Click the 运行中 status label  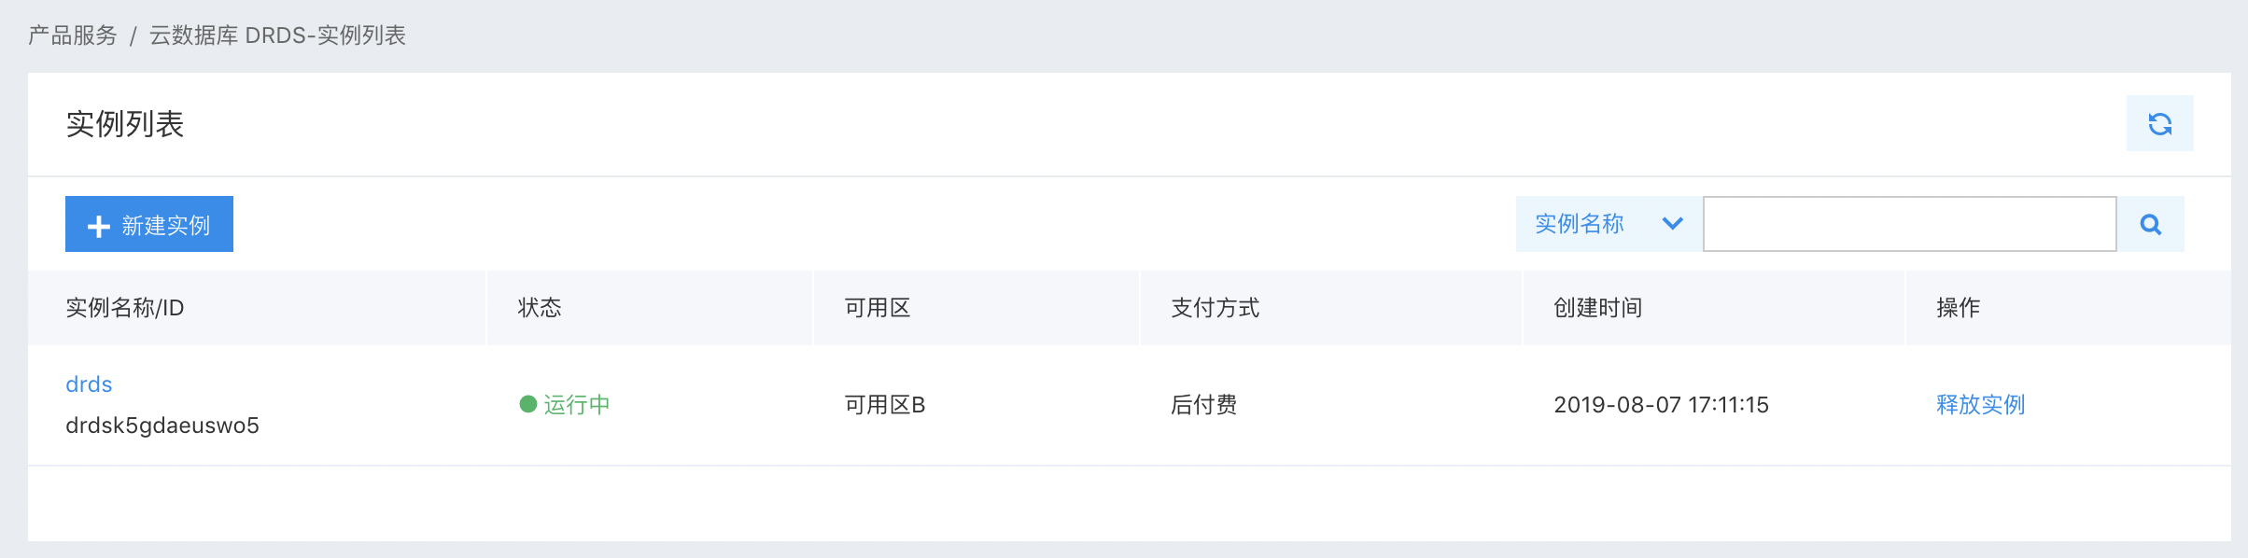tap(577, 404)
